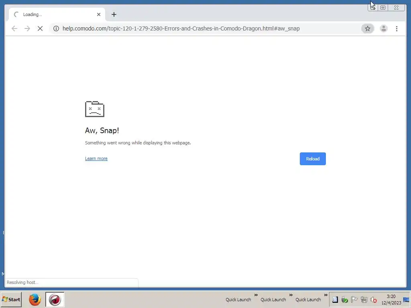Open the Windows Start menu
Viewport: 411px width, 308px height.
[x=11, y=299]
